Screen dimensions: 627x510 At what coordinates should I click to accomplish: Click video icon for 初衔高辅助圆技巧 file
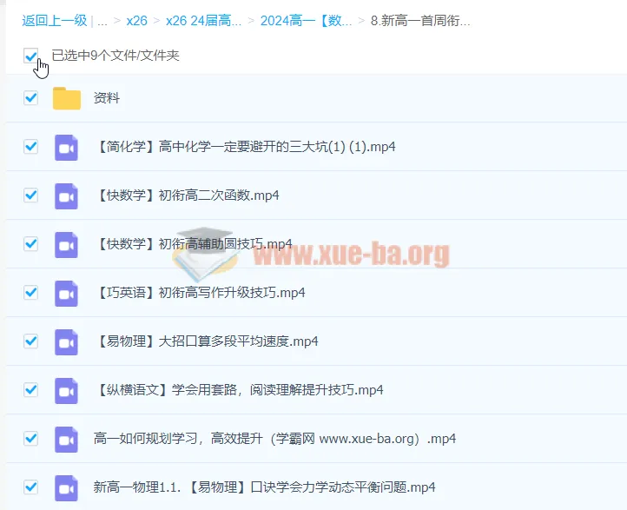tap(66, 244)
